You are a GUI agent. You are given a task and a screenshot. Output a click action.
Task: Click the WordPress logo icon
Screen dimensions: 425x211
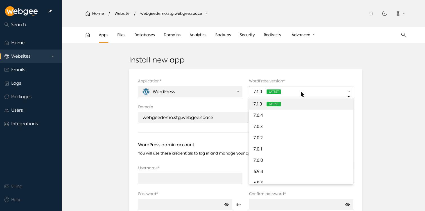(x=146, y=92)
